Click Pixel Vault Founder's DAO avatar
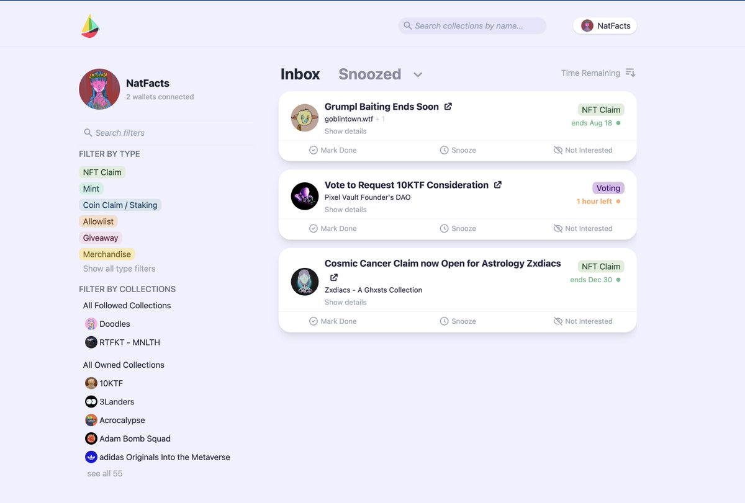The width and height of the screenshot is (745, 503). pyautogui.click(x=305, y=196)
